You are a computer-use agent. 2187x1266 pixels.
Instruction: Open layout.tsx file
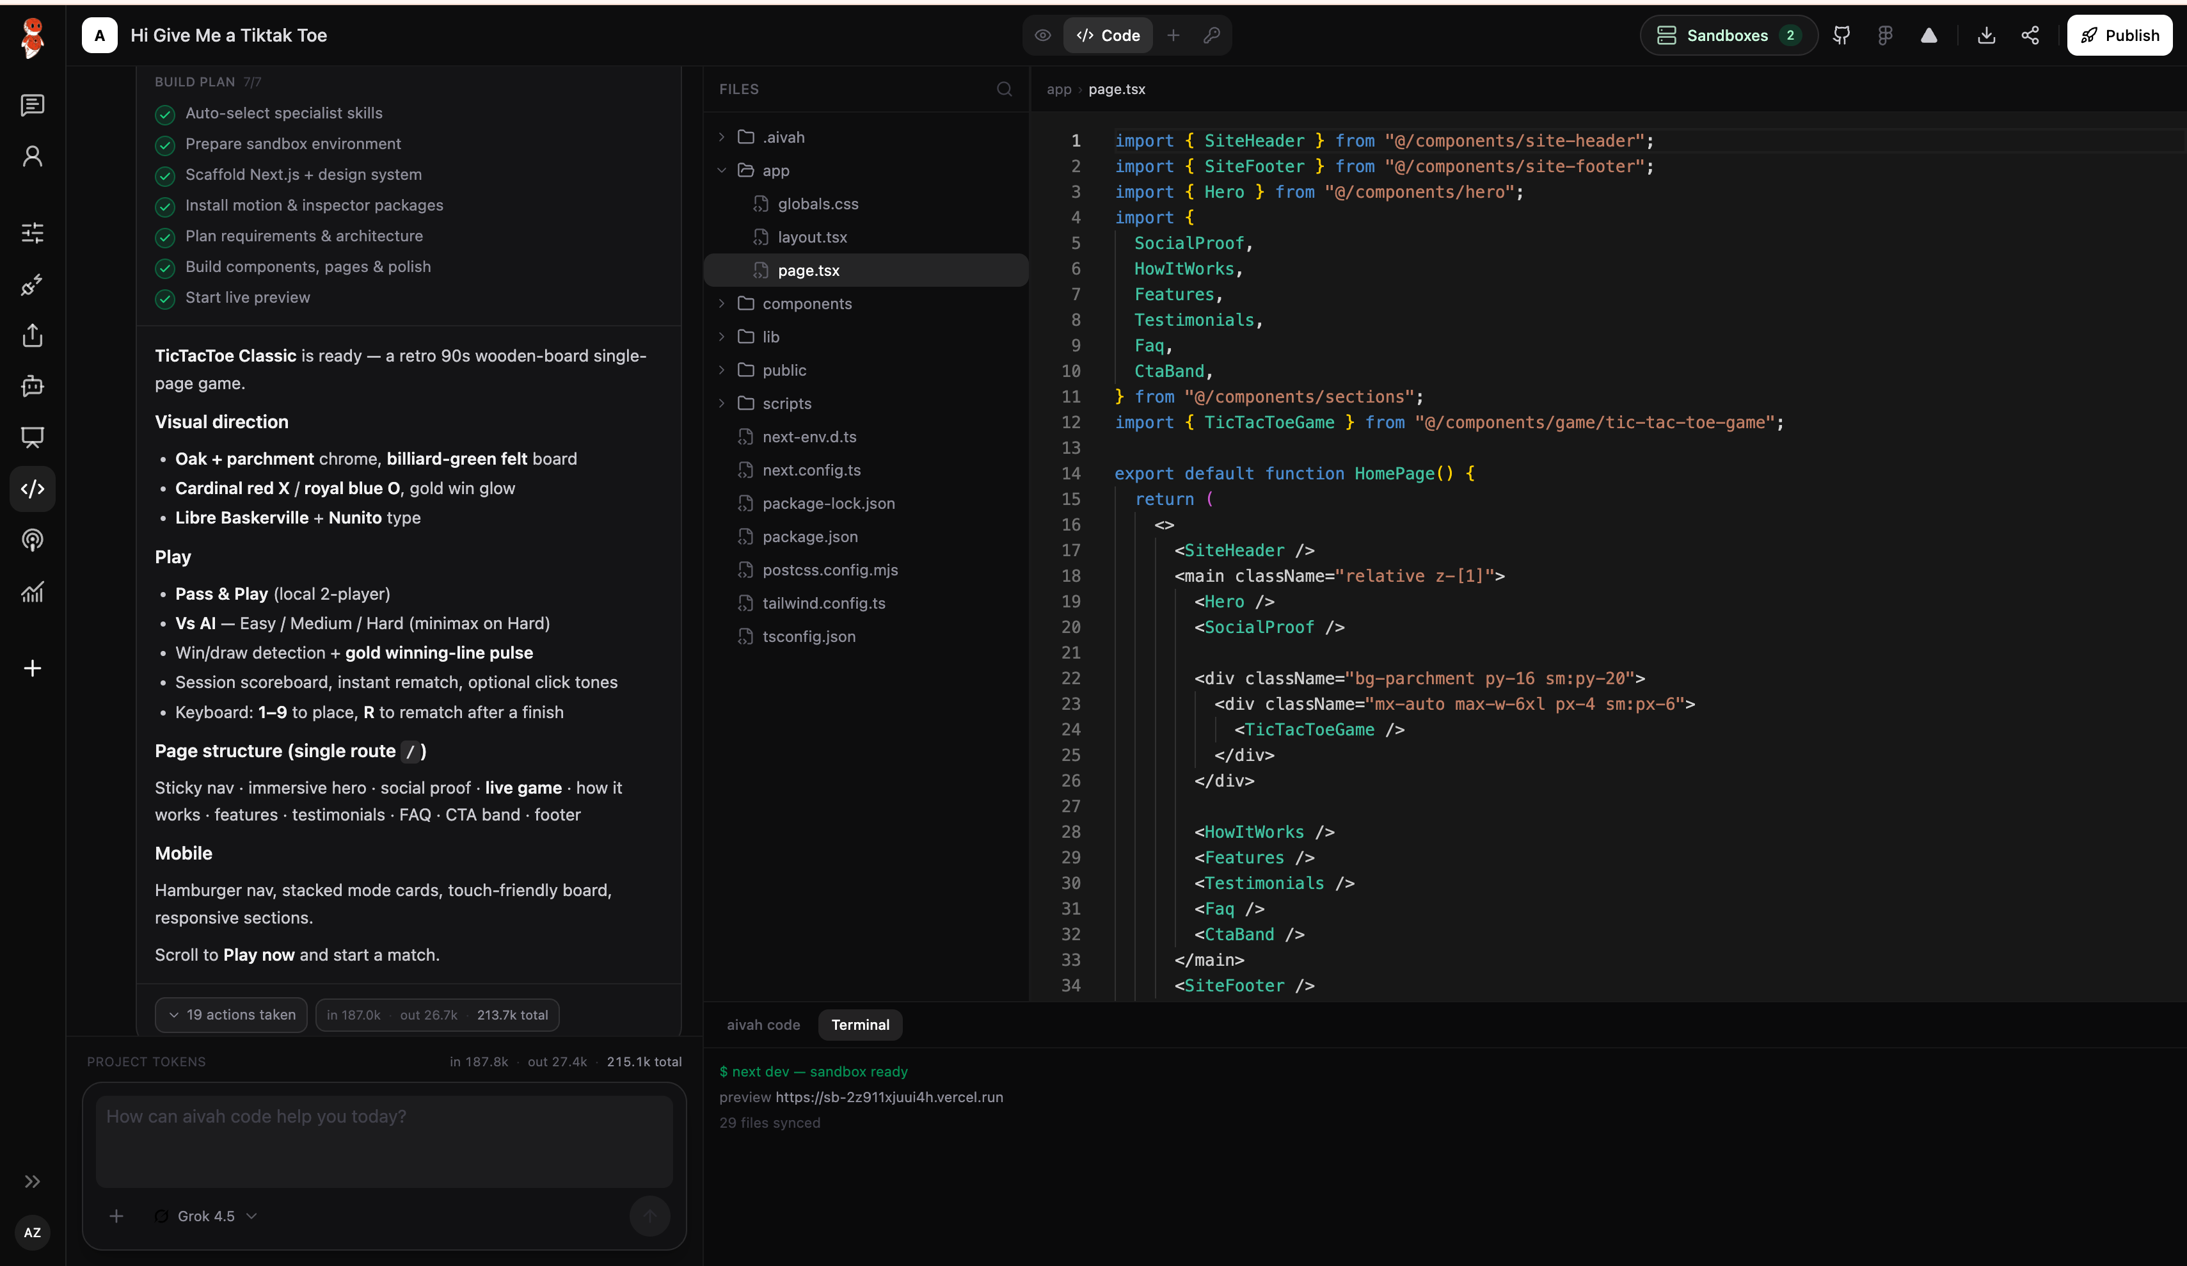865,237
